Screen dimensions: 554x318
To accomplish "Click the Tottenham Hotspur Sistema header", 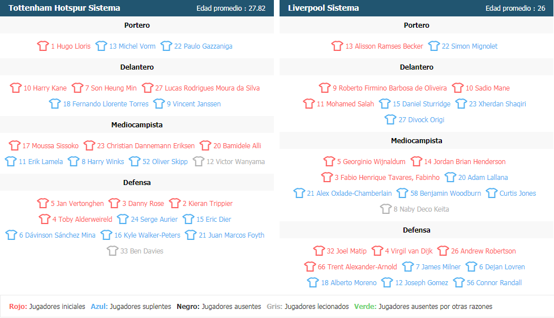I will coord(65,8).
